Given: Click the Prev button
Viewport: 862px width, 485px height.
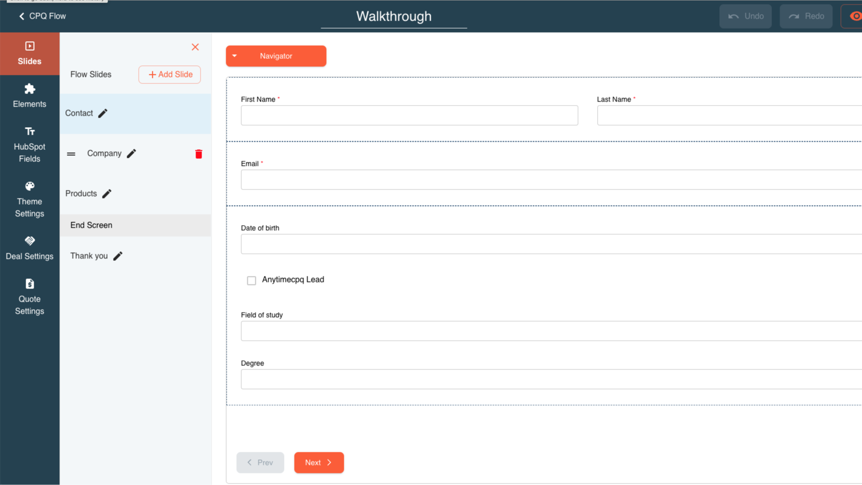Looking at the screenshot, I should (x=260, y=462).
